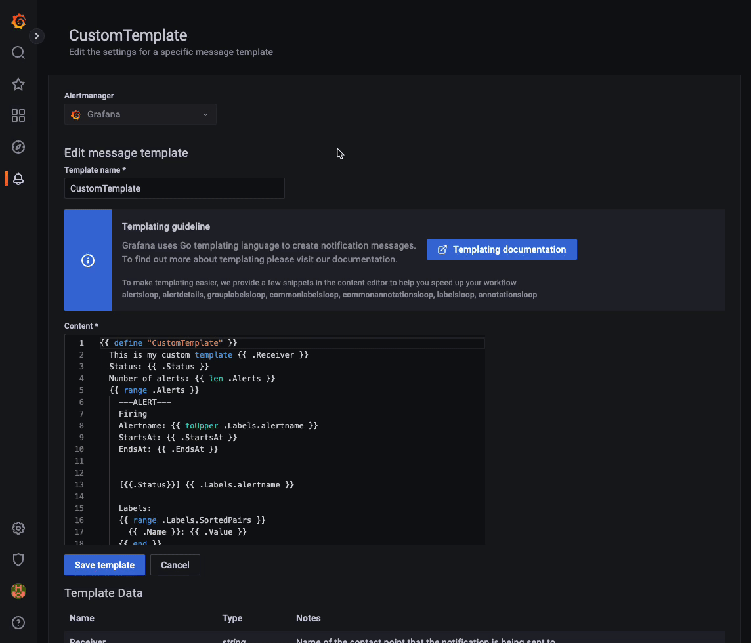Open Starred dashboards star icon
This screenshot has height=643, width=751.
pyautogui.click(x=18, y=84)
